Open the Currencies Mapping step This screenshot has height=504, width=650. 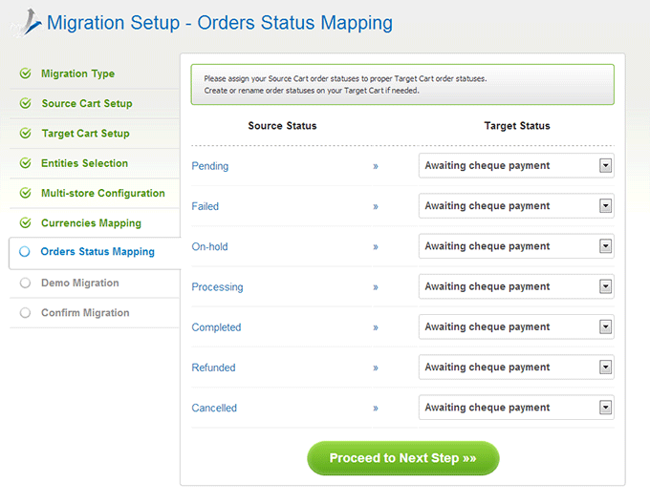tap(91, 223)
